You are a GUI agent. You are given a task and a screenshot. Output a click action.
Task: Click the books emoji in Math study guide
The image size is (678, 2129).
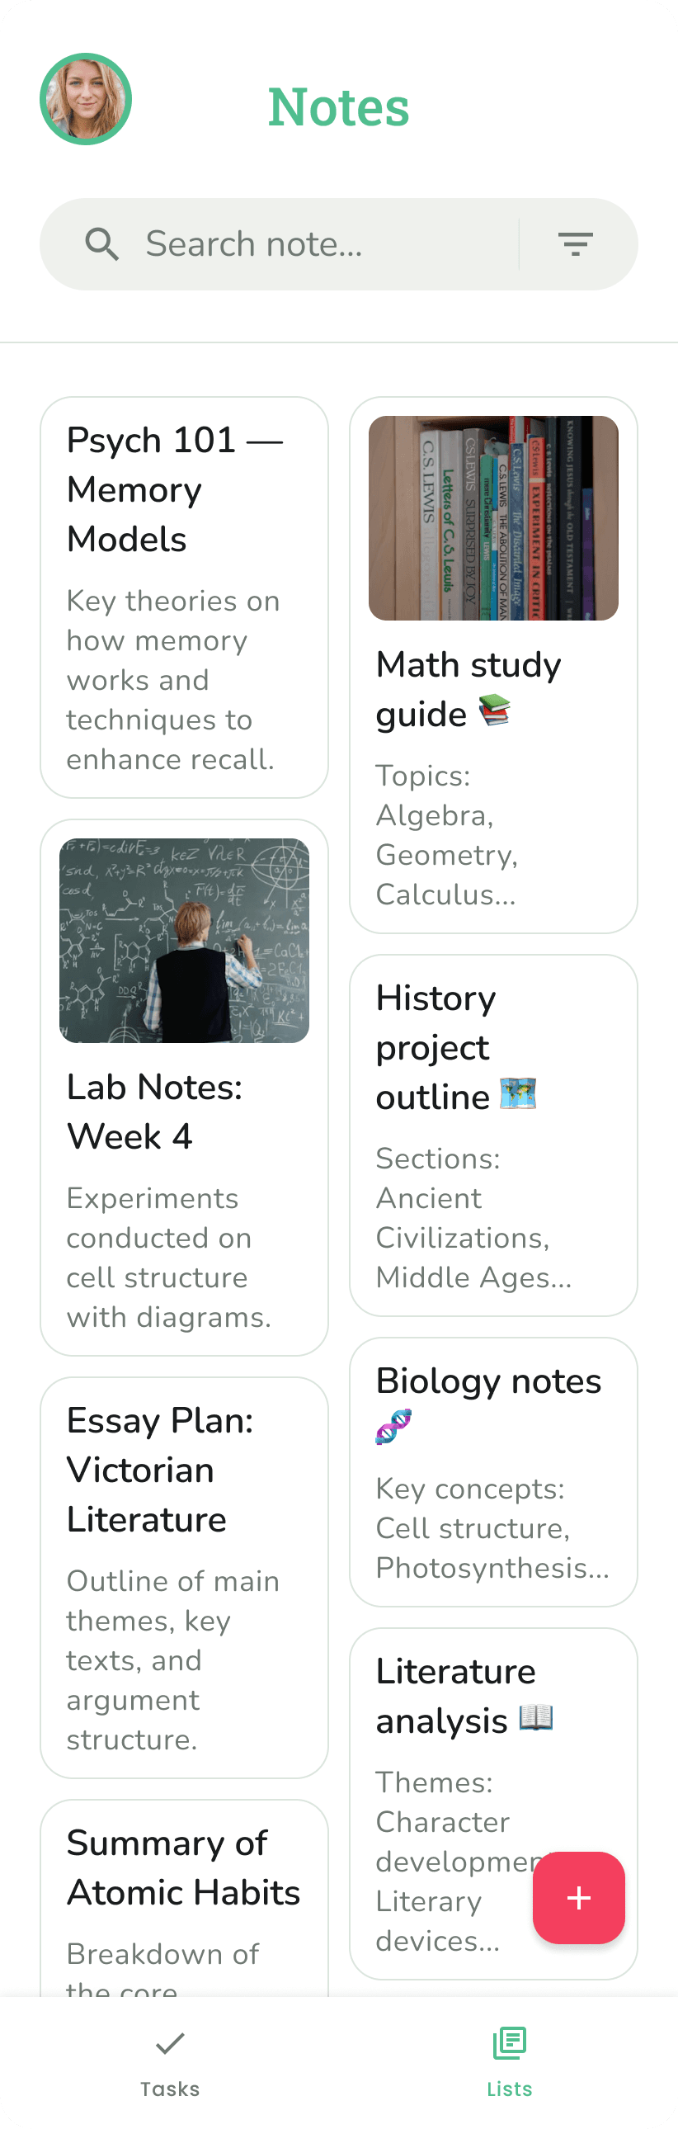pyautogui.click(x=494, y=712)
